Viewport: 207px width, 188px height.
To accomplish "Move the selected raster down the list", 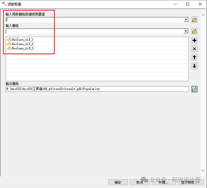I will click(194, 66).
